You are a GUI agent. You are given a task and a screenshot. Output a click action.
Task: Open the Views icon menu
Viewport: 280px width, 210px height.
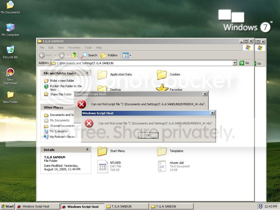[x=127, y=55]
